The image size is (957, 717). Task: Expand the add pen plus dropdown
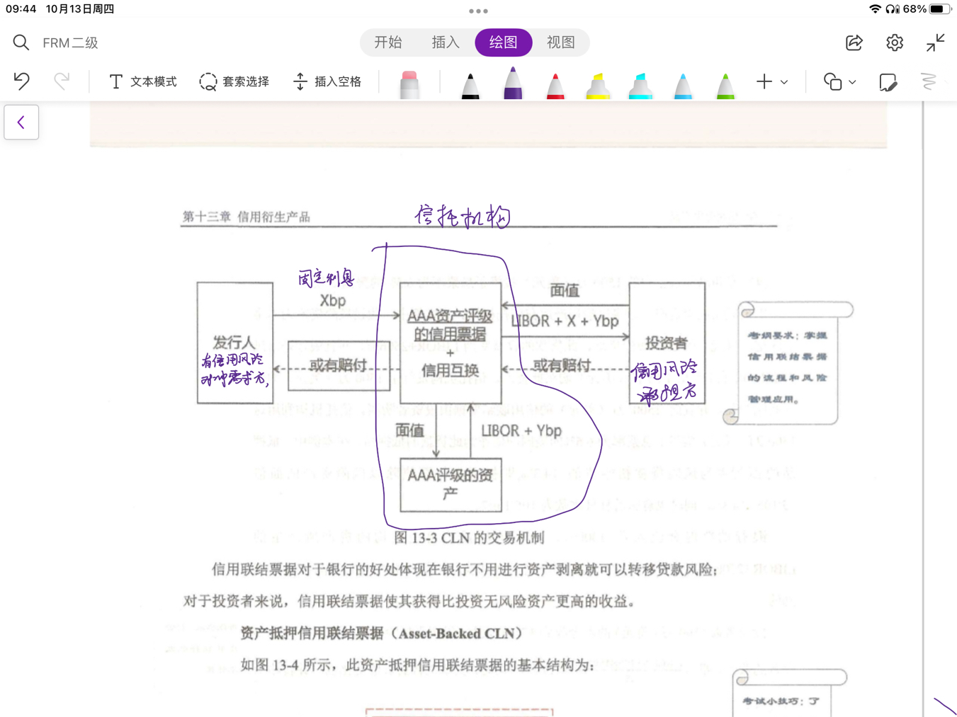pyautogui.click(x=771, y=82)
